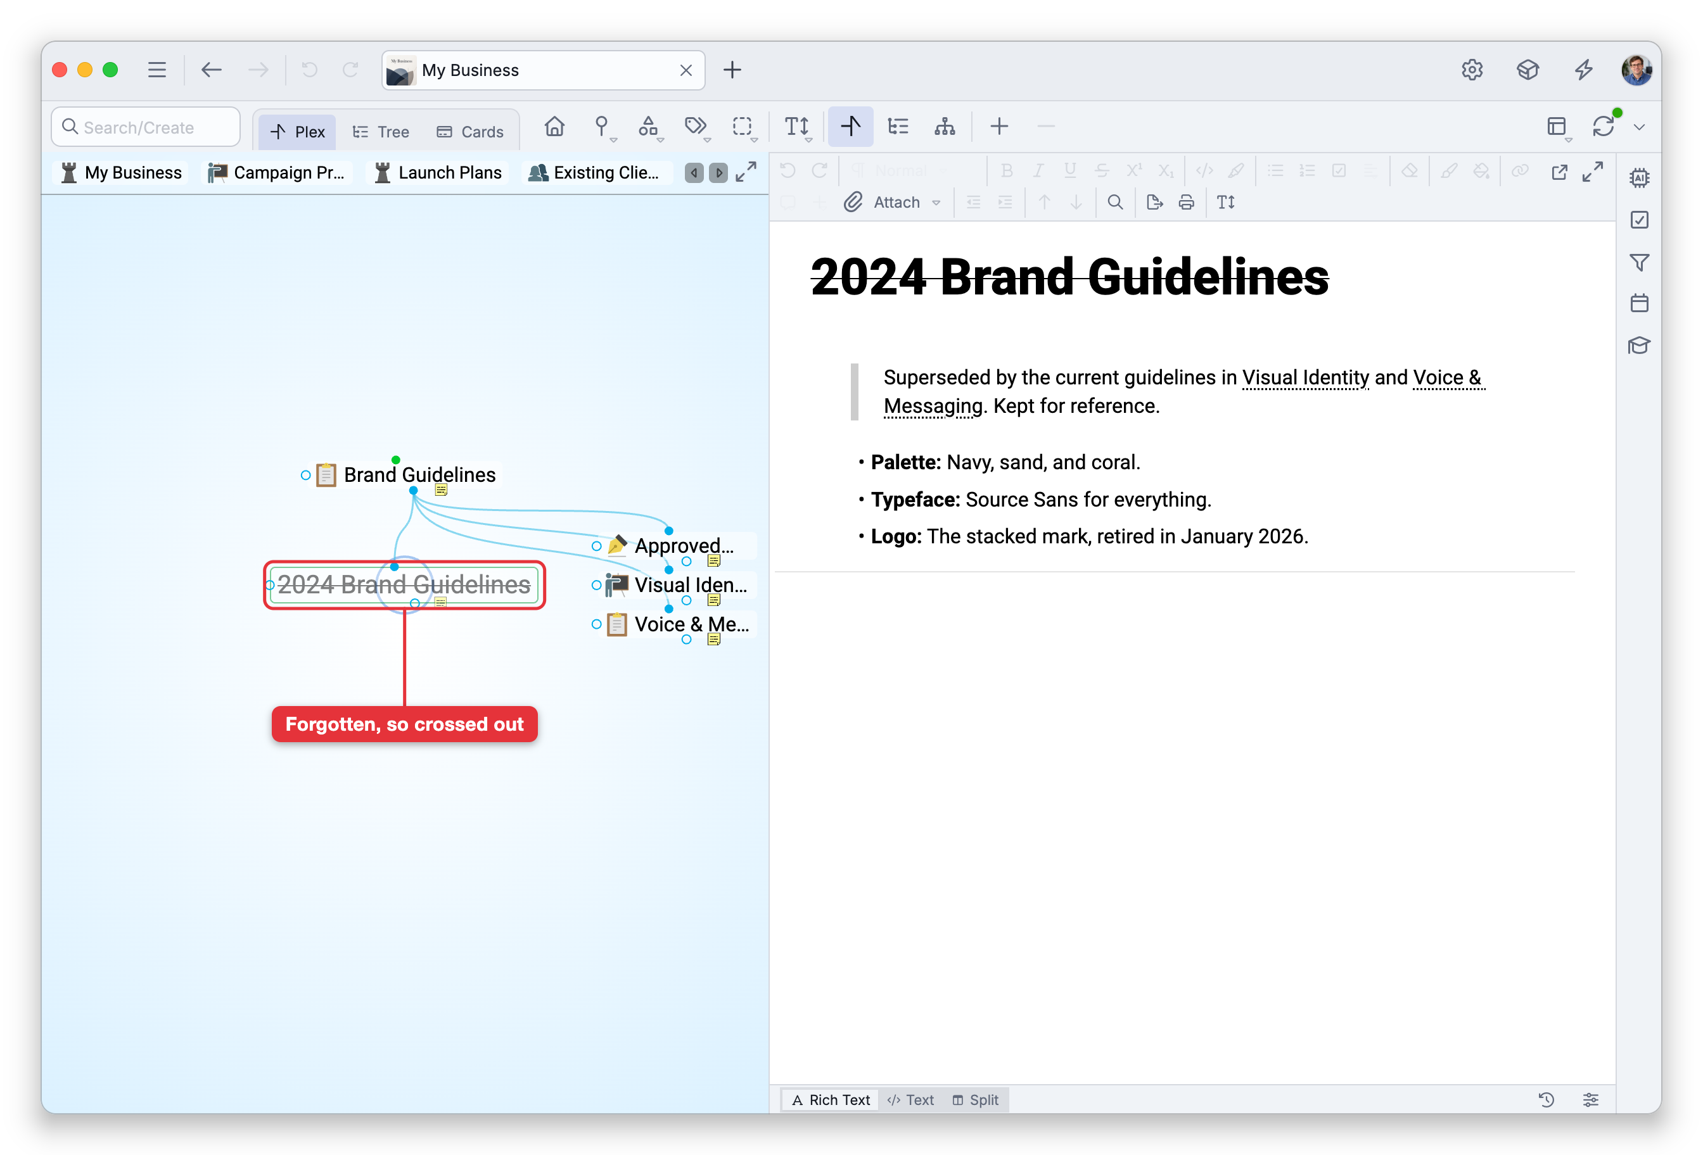The height and width of the screenshot is (1155, 1703).
Task: Select the Brand Guidelines parent thought
Action: click(x=420, y=474)
